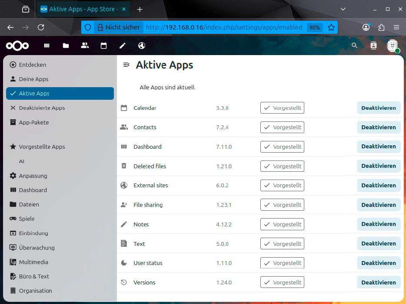
Task: Click the Nicht sicher connection warning
Action: click(x=118, y=27)
